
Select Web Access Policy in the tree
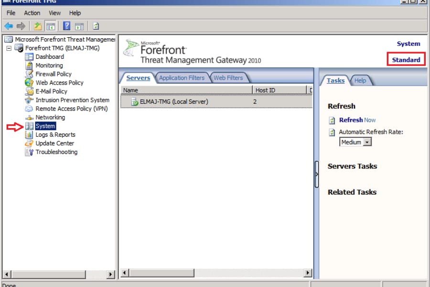[x=60, y=83]
